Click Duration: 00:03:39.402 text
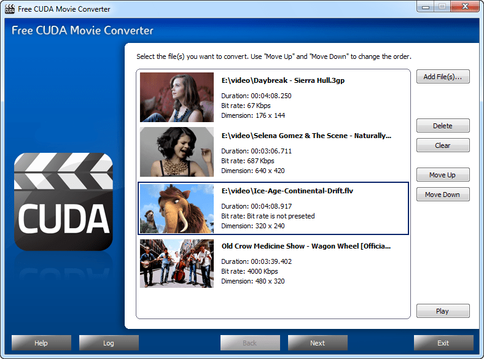484x359 pixels. [x=256, y=261]
